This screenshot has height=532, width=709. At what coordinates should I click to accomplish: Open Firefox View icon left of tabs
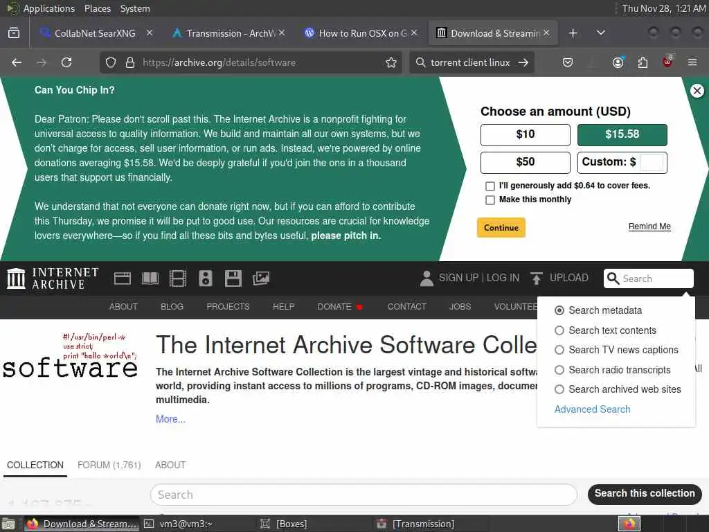click(x=14, y=33)
